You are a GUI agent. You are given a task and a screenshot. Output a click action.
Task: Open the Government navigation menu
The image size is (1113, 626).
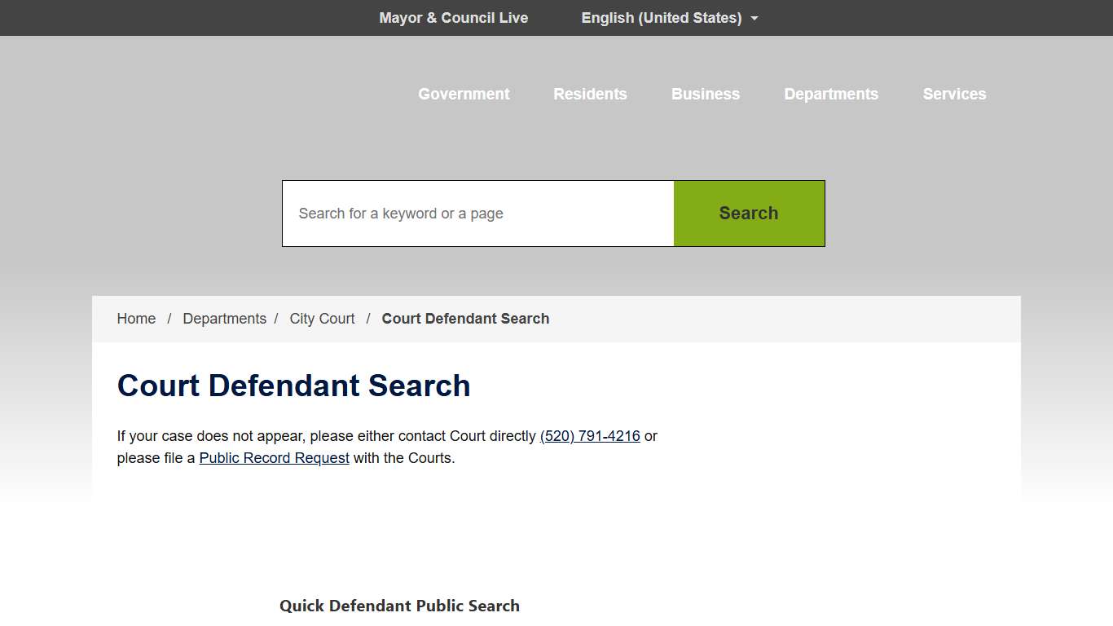463,94
